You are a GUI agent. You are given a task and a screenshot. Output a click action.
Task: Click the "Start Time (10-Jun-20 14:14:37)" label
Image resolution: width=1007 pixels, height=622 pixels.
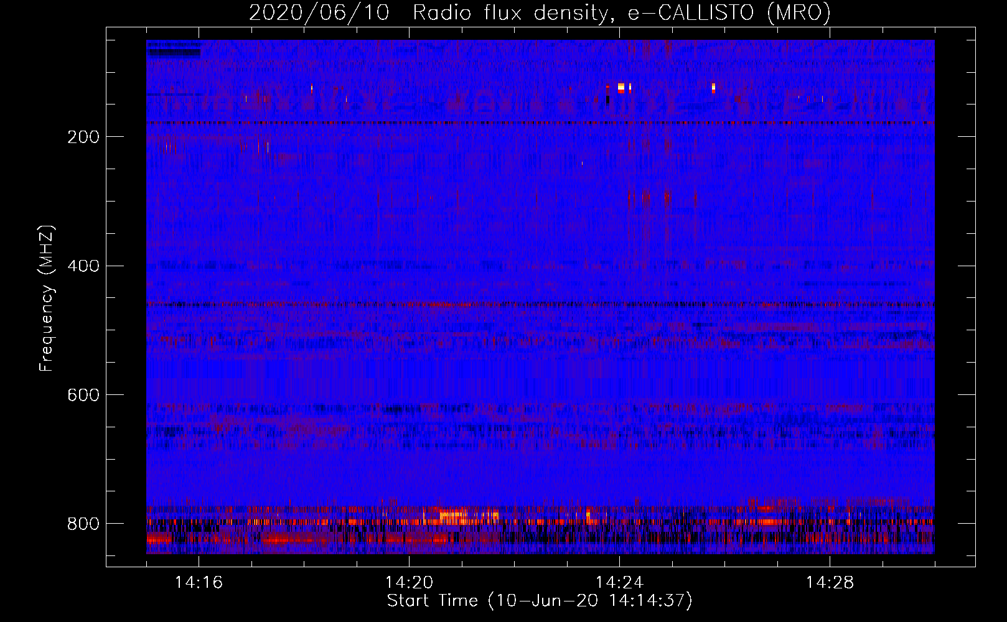pos(540,601)
